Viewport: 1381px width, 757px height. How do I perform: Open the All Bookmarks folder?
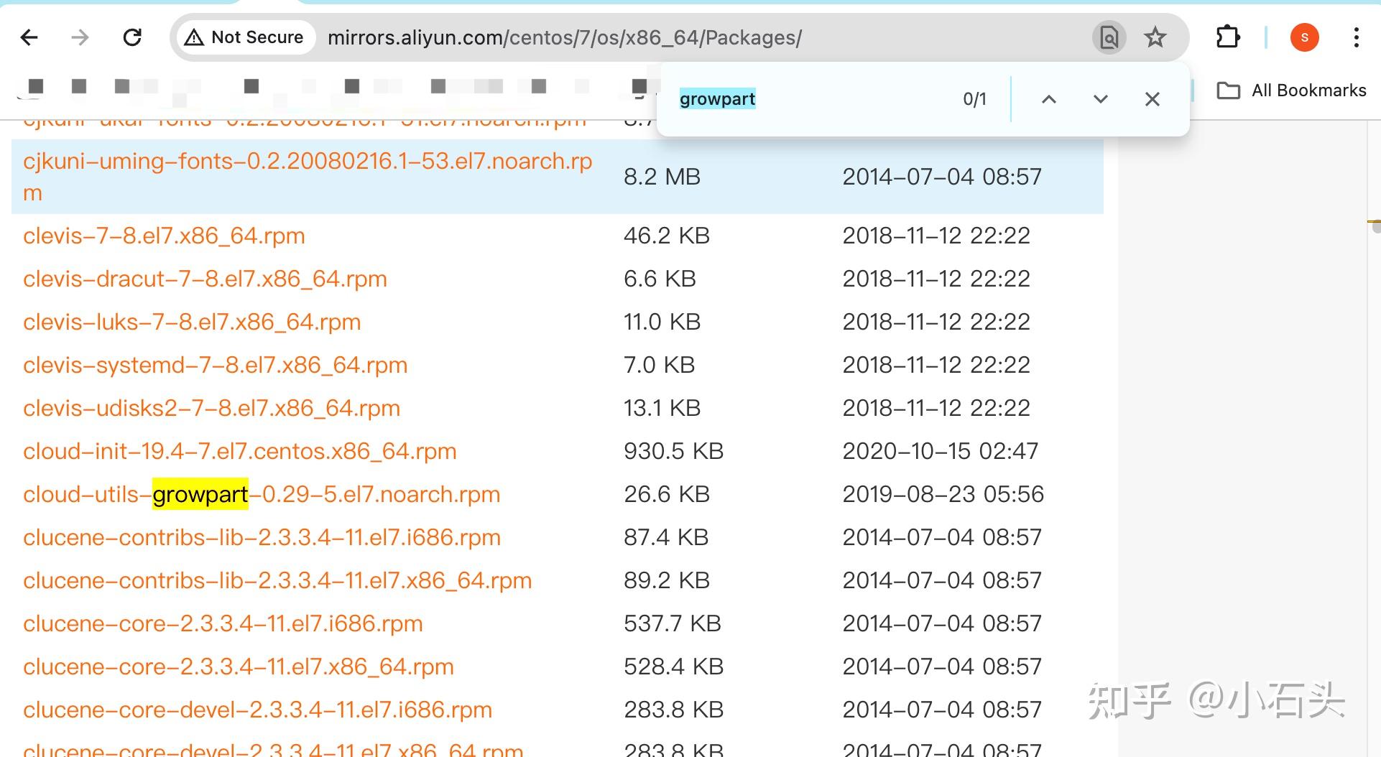pyautogui.click(x=1292, y=90)
